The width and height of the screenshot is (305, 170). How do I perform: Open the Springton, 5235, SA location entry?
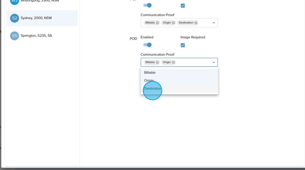pyautogui.click(x=36, y=36)
